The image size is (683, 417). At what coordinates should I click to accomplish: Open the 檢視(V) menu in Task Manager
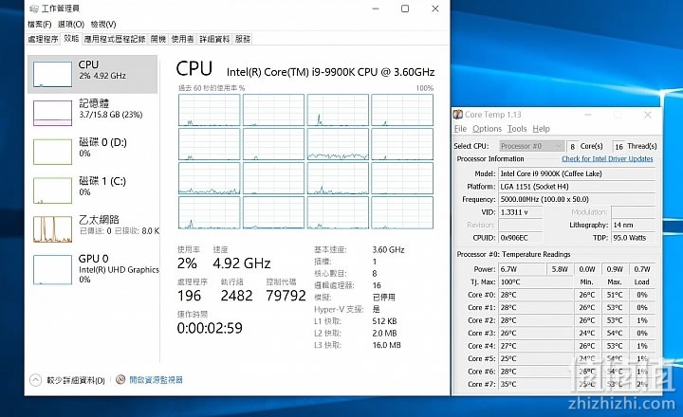pos(103,24)
